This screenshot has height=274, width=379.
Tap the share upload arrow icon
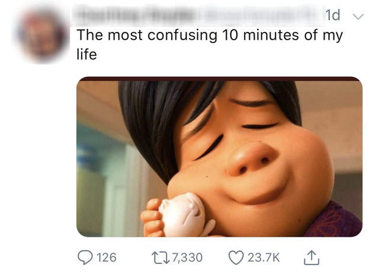(311, 256)
